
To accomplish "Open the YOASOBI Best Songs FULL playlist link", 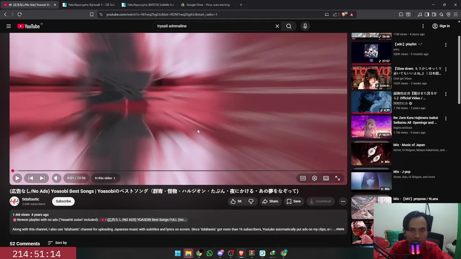I will click(x=144, y=220).
